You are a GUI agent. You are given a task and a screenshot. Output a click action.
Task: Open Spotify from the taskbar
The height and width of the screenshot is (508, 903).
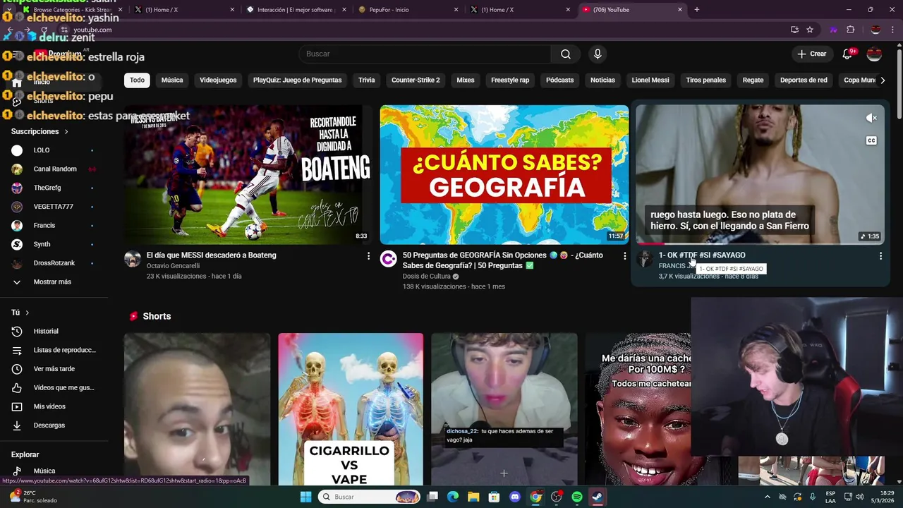576,497
